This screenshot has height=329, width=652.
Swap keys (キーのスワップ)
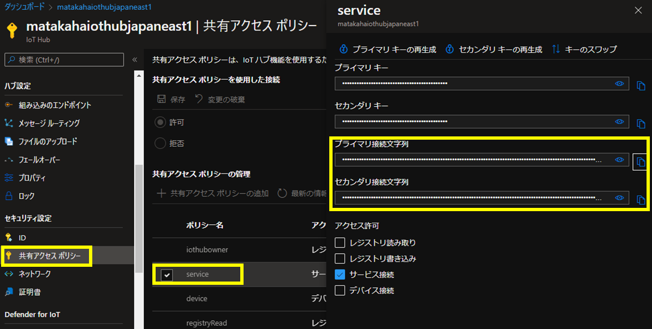pos(584,50)
